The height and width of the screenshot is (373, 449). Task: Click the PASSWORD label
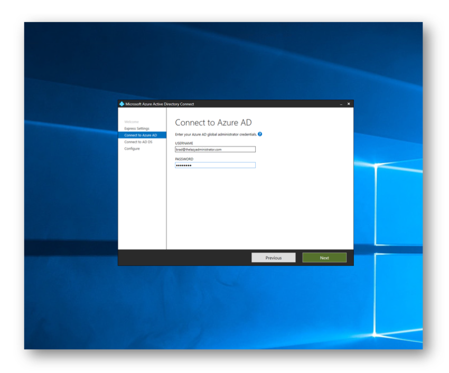pos(184,159)
